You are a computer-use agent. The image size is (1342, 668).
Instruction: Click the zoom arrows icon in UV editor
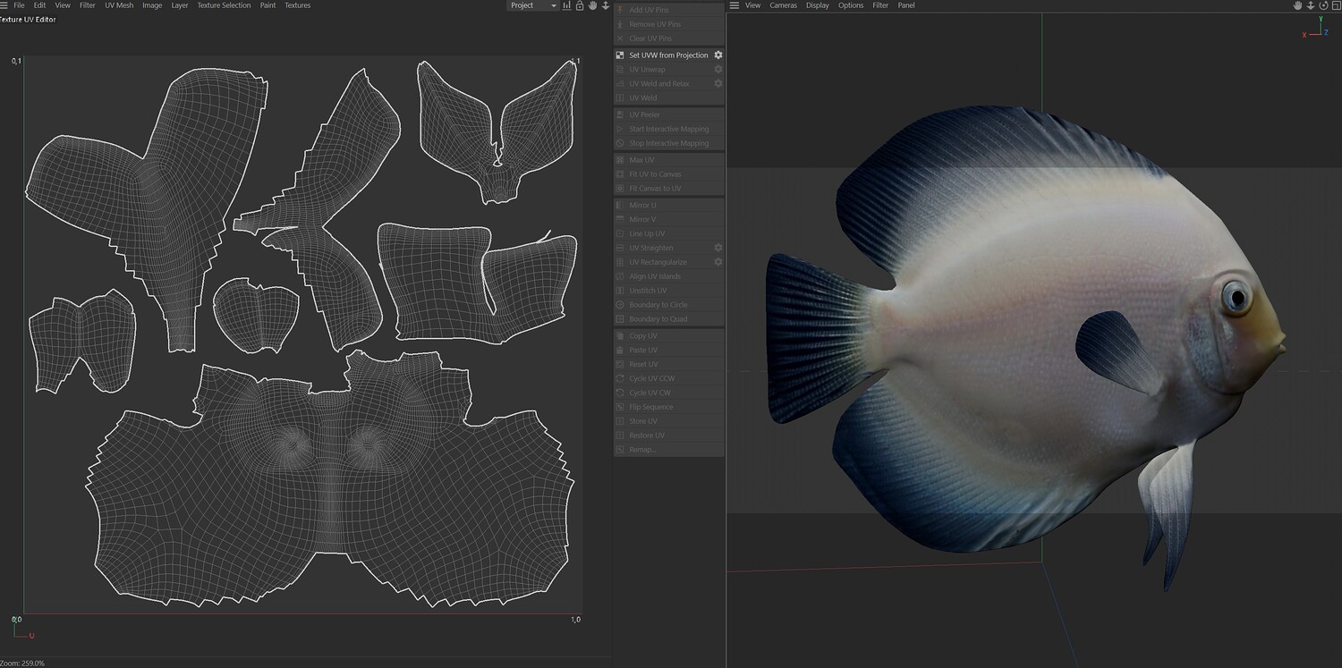(x=606, y=5)
